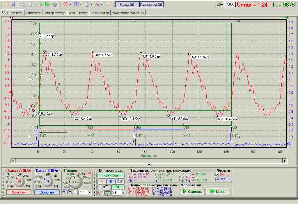
Task: Select sync source A
Action: coord(102,181)
